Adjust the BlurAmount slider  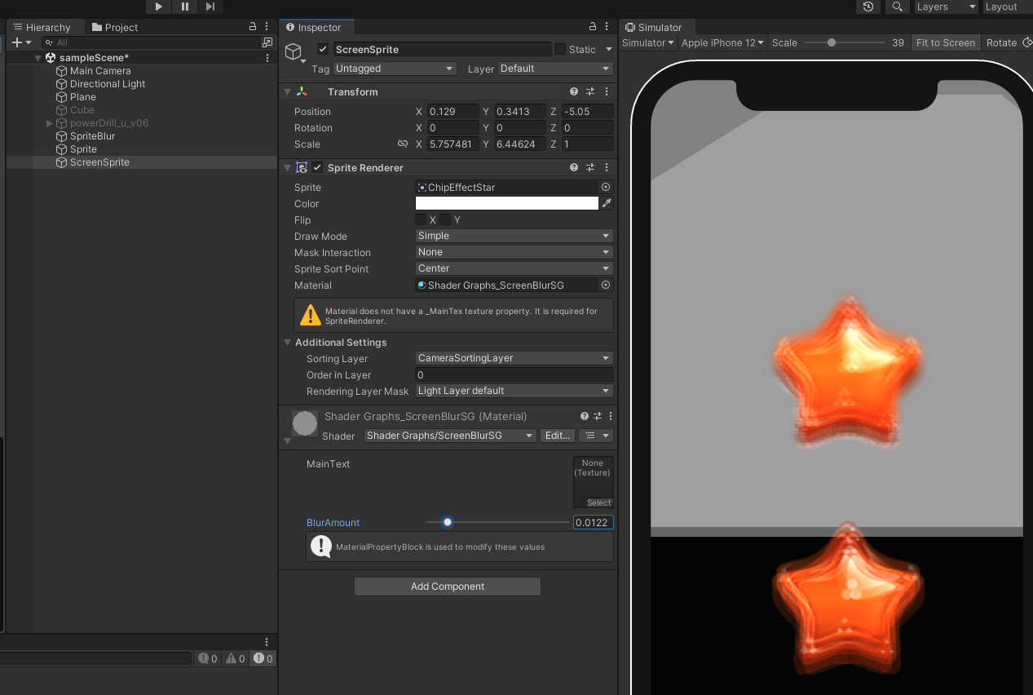pyautogui.click(x=498, y=522)
